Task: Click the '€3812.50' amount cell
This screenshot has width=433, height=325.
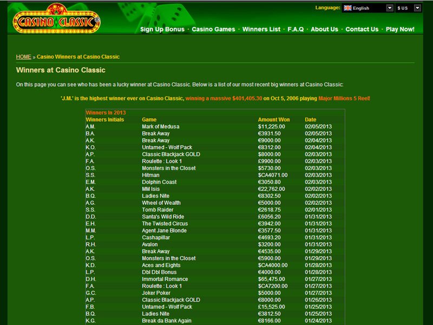Action: click(x=269, y=314)
